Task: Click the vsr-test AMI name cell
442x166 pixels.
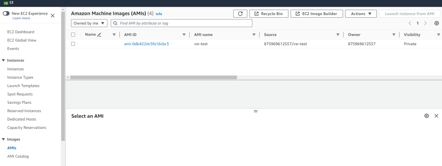Action: pyautogui.click(x=201, y=44)
